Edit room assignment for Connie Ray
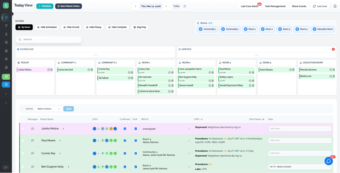 tap(189, 153)
